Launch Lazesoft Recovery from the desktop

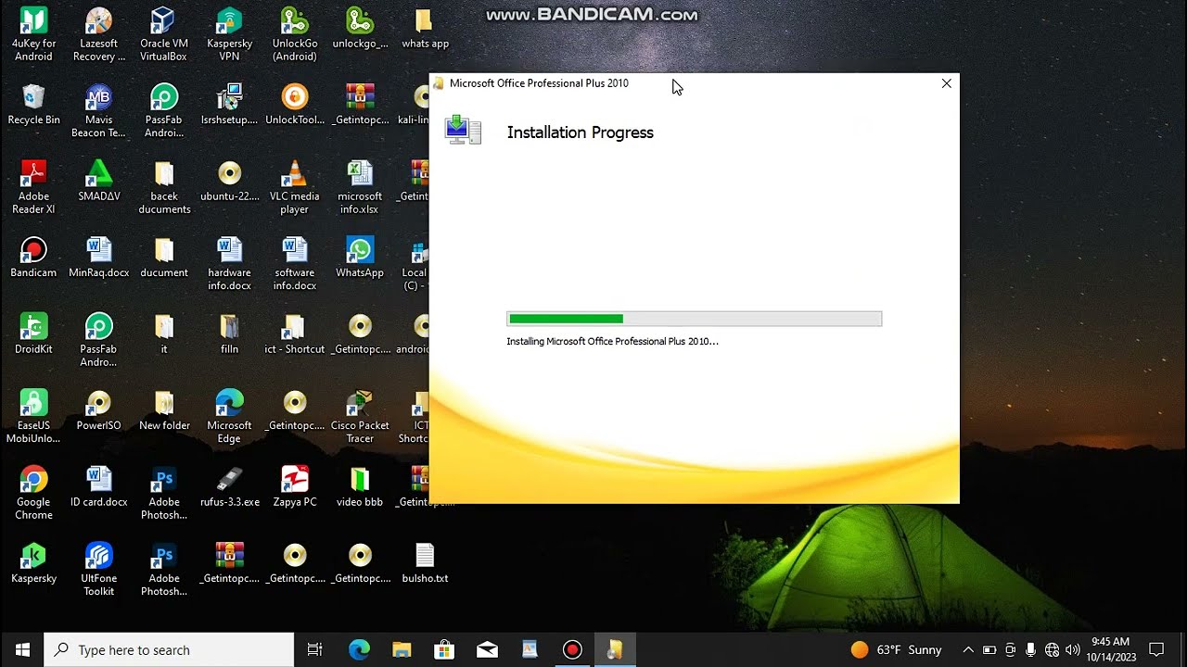(98, 34)
